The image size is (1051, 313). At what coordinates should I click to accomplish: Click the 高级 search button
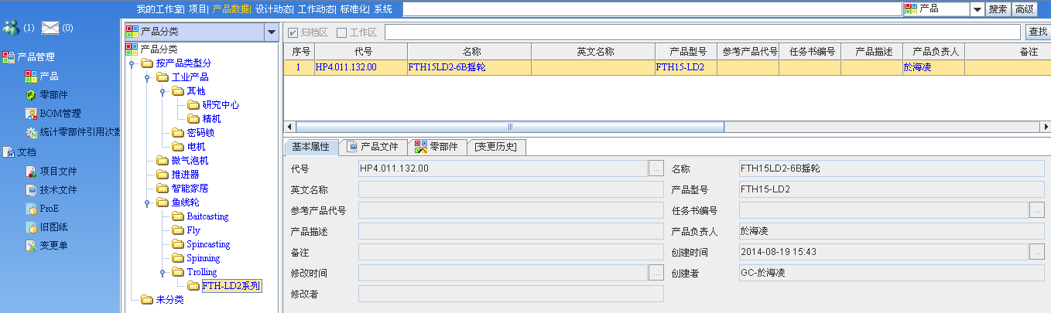point(1024,9)
